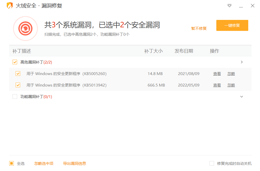The width and height of the screenshot is (260, 171).
Task: Ignore the KB5005260 patch
Action: [231, 74]
